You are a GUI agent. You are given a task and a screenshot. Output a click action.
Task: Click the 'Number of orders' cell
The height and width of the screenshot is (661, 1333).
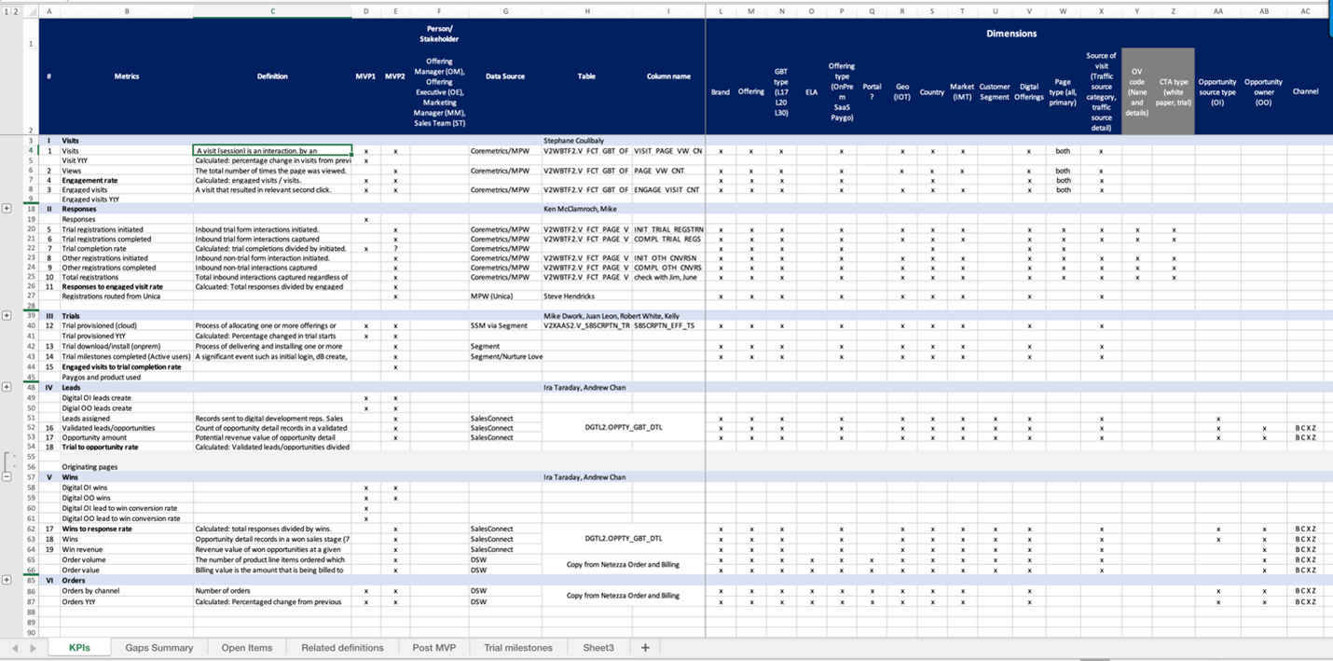[x=272, y=591]
